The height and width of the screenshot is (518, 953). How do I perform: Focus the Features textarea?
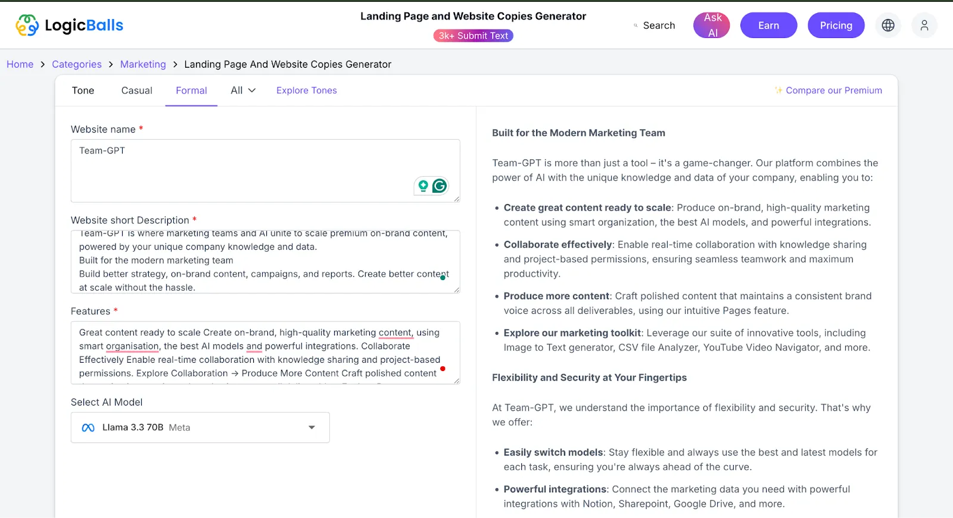click(265, 353)
